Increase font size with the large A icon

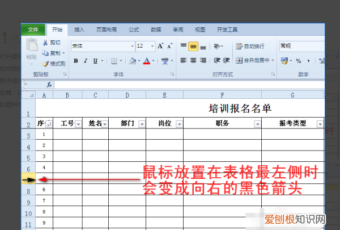(x=160, y=46)
